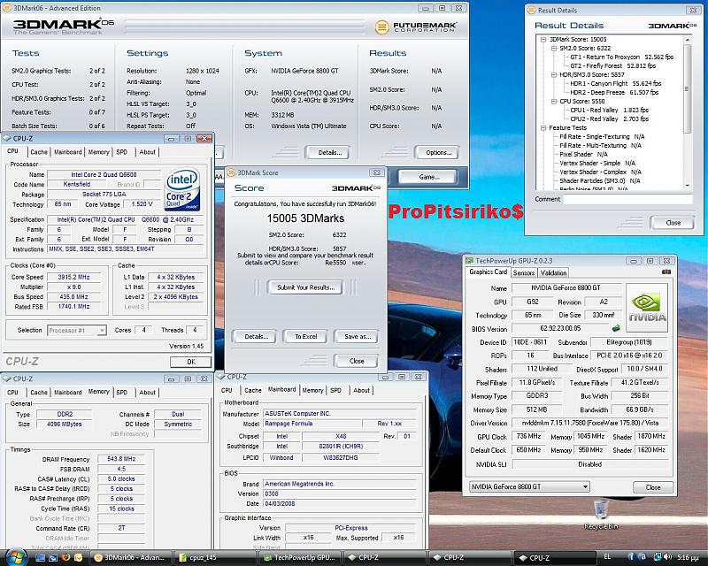Viewport: 708px width, 566px height.
Task: Click Close in 3DMark Score dialog
Action: (x=357, y=361)
